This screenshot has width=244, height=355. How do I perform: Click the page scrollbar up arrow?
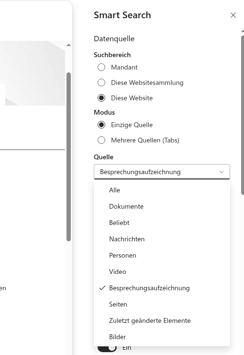pos(68,45)
